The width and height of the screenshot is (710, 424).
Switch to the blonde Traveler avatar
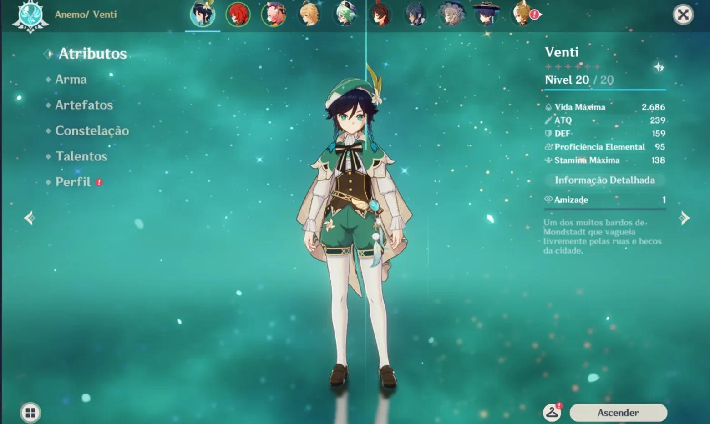pyautogui.click(x=309, y=14)
